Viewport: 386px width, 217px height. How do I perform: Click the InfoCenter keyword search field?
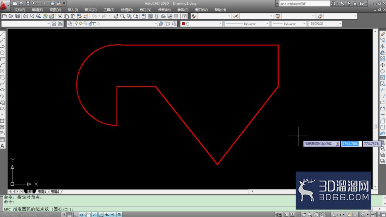tap(304, 4)
